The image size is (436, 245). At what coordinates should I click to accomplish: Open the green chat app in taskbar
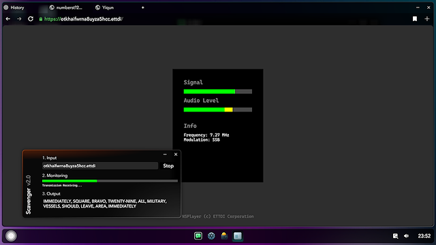198,236
